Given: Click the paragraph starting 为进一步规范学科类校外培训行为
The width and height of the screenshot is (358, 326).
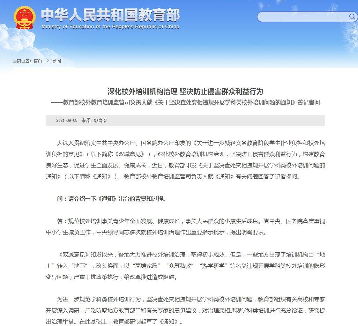Looking at the screenshot, I should click(x=185, y=310).
